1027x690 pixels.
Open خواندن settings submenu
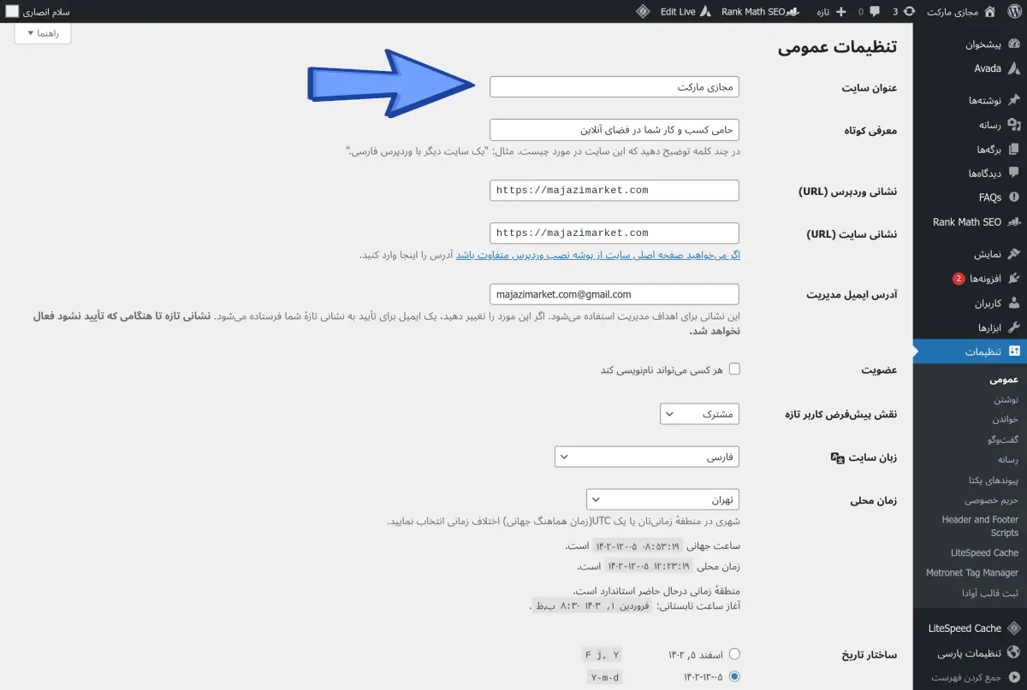click(x=1006, y=419)
